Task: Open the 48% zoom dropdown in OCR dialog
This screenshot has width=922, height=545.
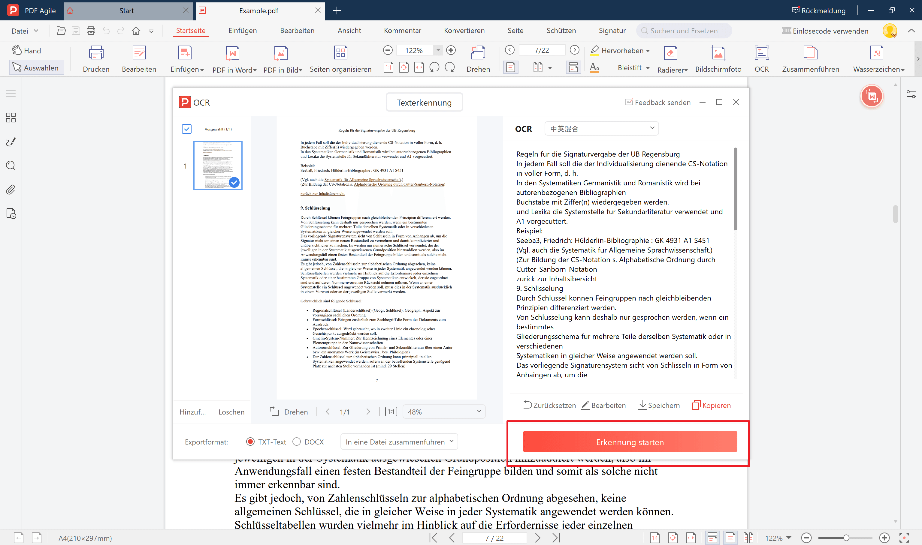Action: pos(444,412)
